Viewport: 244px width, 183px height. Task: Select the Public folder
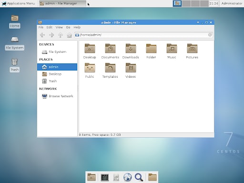click(90, 71)
